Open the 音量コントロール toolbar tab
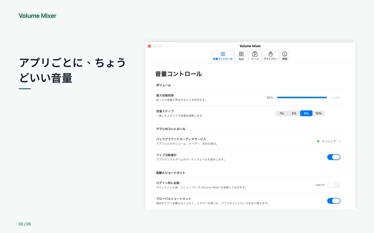 pos(223,56)
